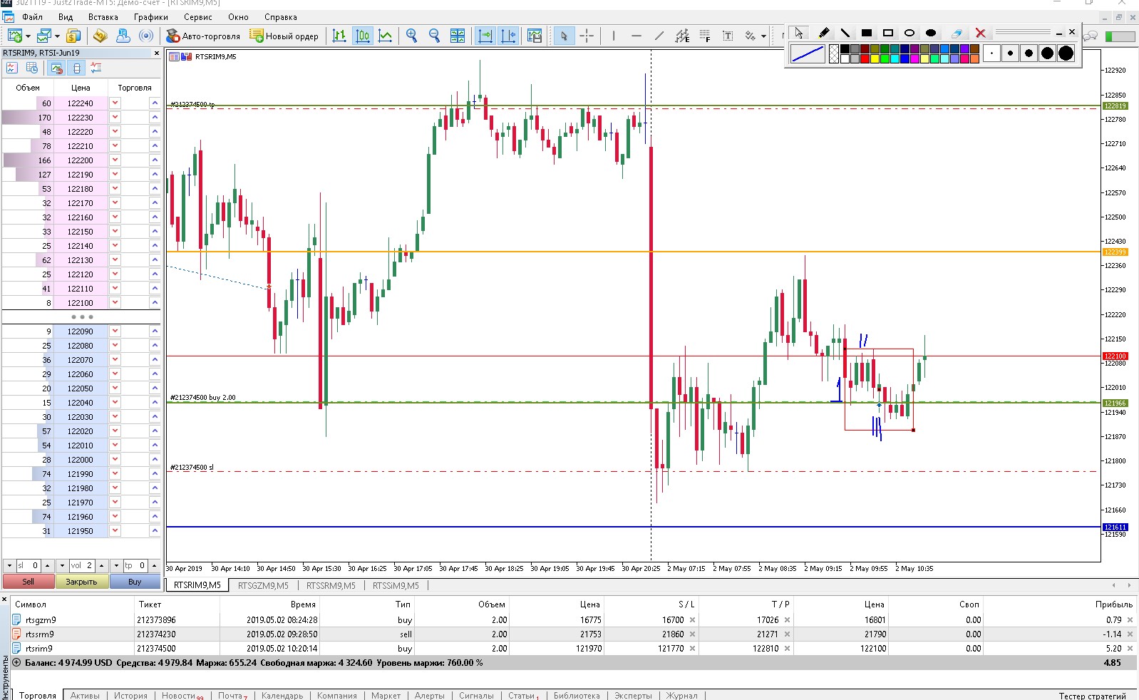The height and width of the screenshot is (700, 1139).
Task: Toggle the DOM spread view button
Action: pos(77,68)
